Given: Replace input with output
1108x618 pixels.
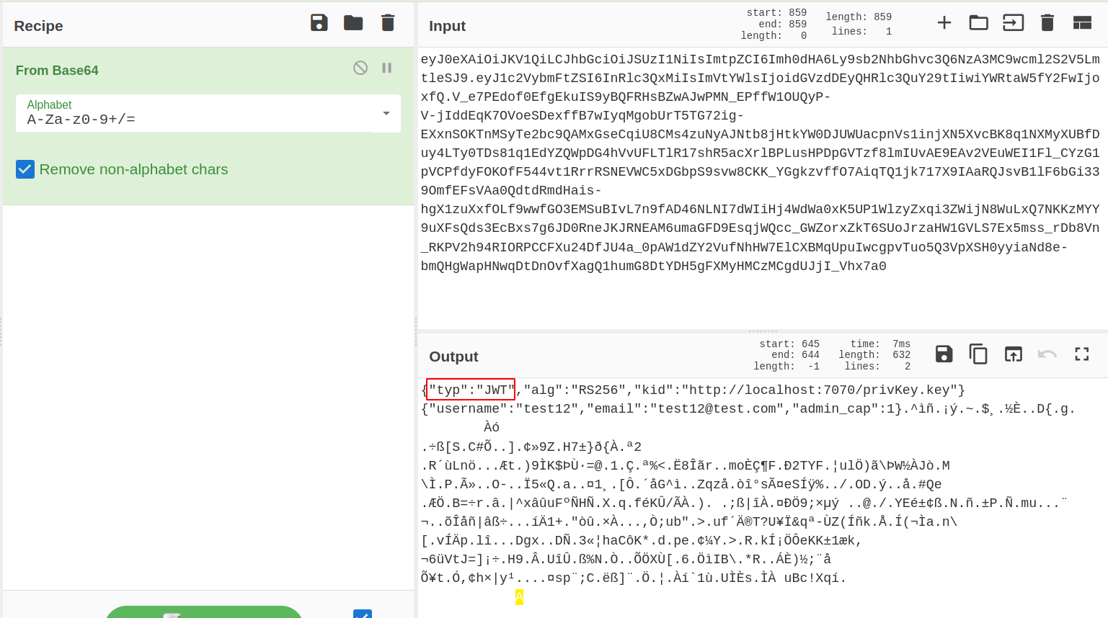Looking at the screenshot, I should click(1013, 354).
